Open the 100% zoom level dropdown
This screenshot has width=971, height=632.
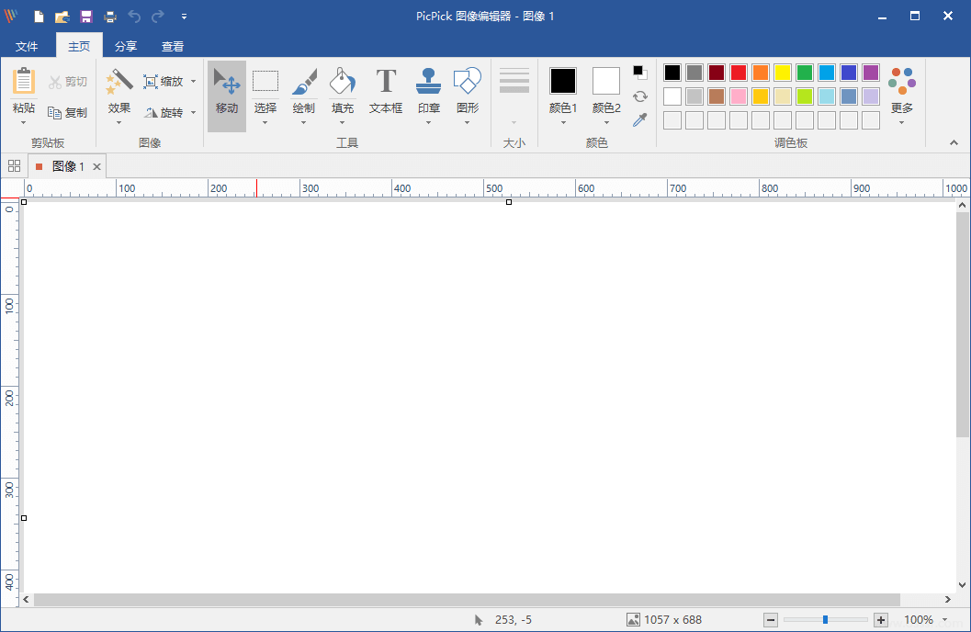pyautogui.click(x=945, y=620)
